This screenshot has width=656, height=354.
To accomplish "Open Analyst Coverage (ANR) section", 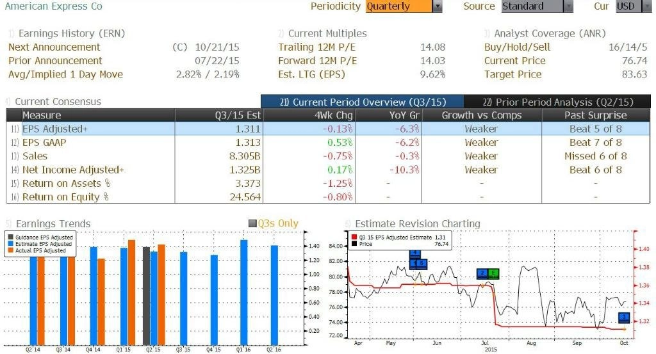I will [550, 33].
